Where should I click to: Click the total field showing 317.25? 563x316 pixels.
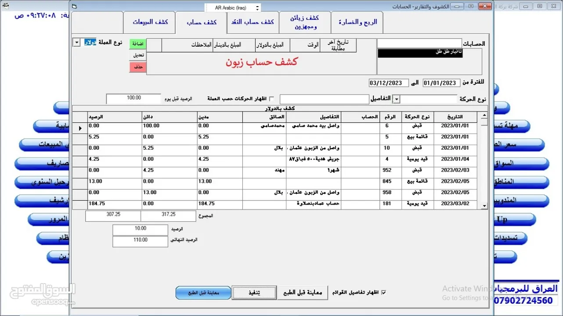168,215
